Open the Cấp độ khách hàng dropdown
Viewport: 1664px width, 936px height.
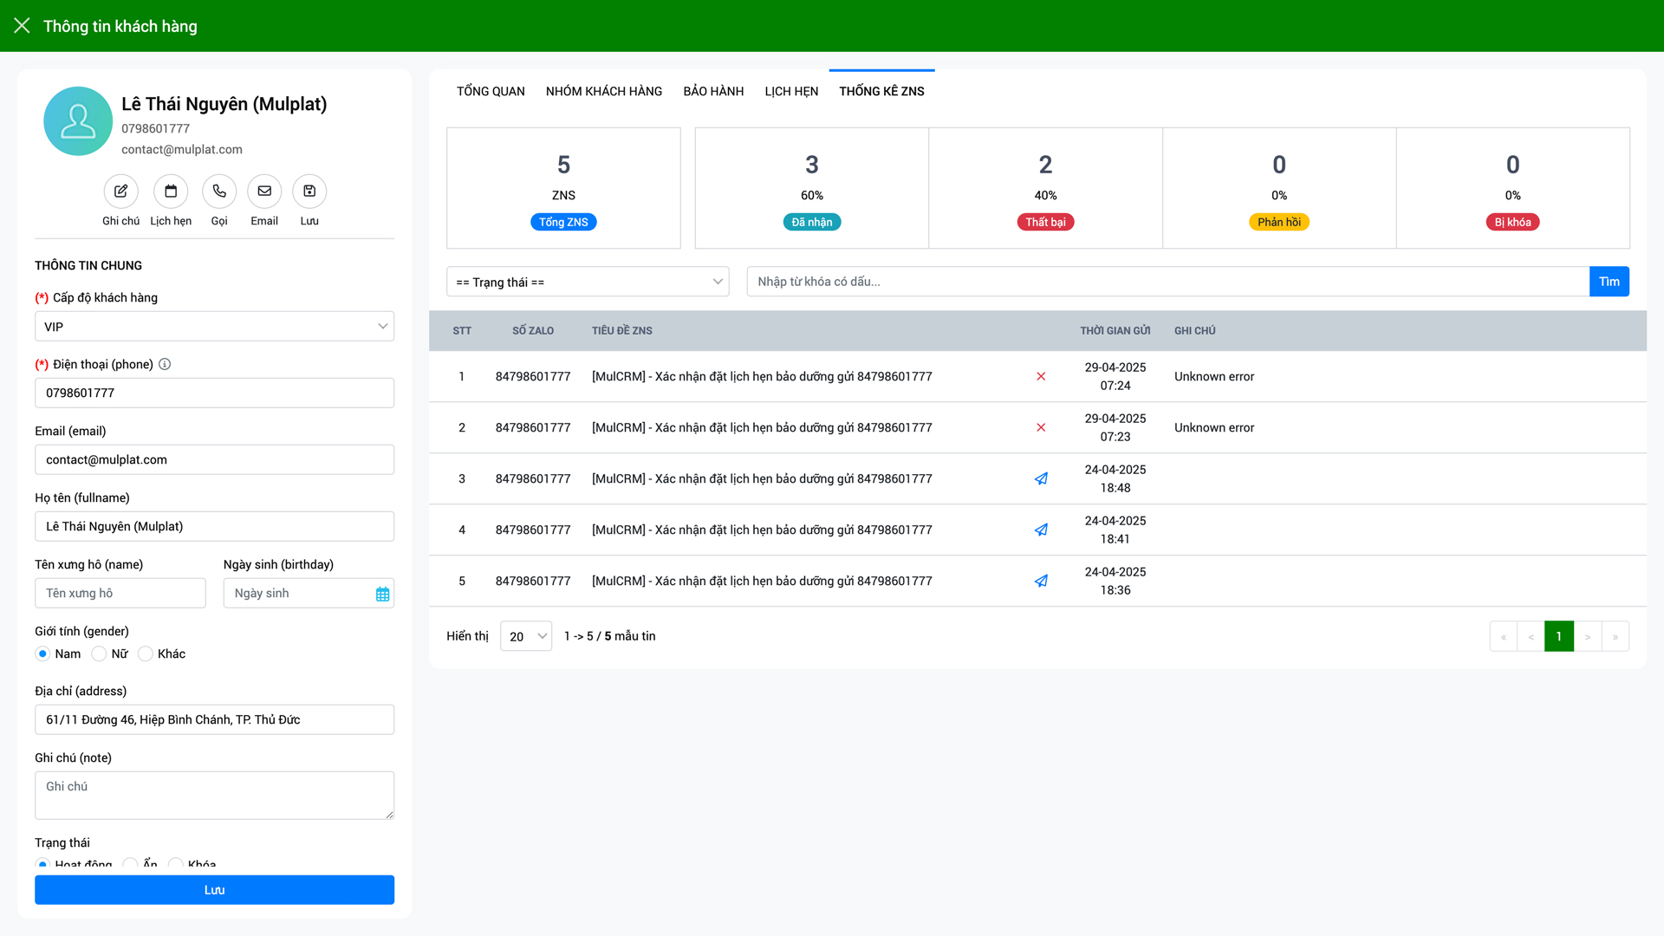click(x=214, y=327)
